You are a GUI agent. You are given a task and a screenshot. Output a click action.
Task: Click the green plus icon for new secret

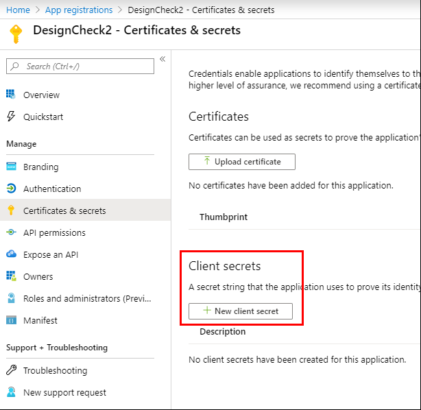point(207,311)
